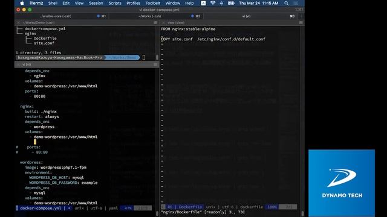Click the '1 directory, 3 files' line

38,52
